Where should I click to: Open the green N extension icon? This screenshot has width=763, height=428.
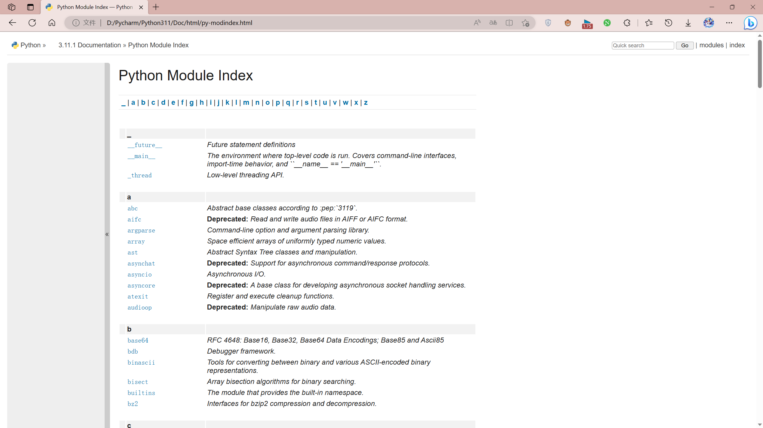607,23
